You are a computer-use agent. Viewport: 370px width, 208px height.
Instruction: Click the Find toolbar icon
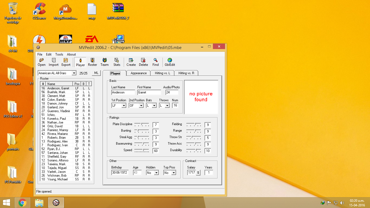pyautogui.click(x=155, y=62)
